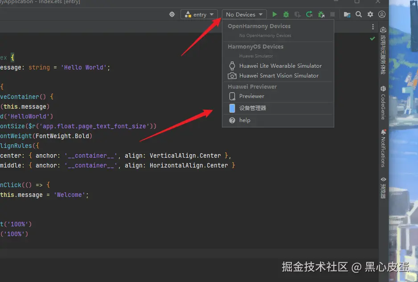Open the 预览器 previewer side panel tab
418x282 pixels.
click(x=383, y=188)
